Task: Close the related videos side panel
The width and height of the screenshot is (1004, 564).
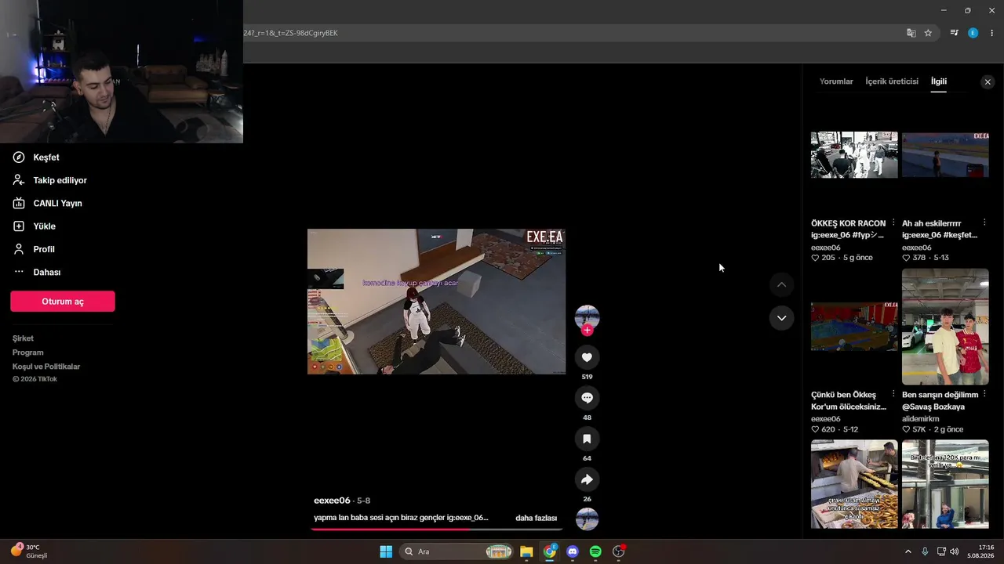Action: [x=988, y=82]
